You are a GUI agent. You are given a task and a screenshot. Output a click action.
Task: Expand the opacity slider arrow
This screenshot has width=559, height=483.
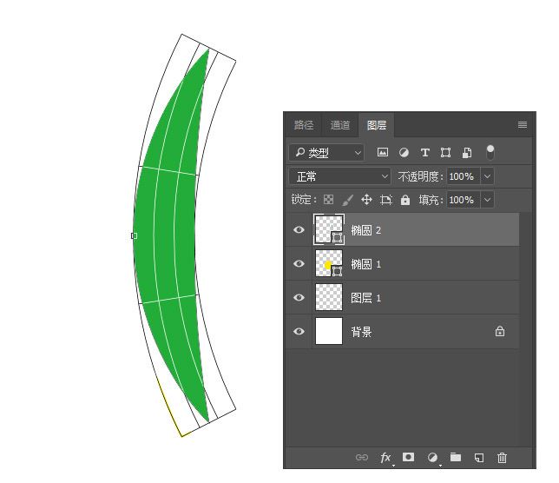487,176
